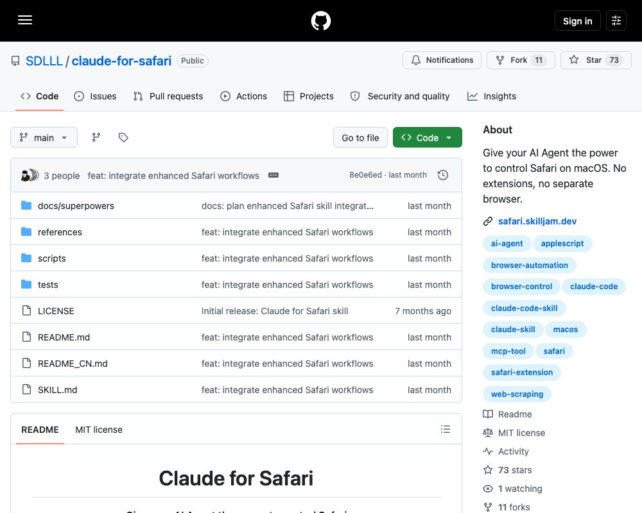Click the web-scraping topic tag
Viewport: 642px width, 513px height.
(x=517, y=394)
